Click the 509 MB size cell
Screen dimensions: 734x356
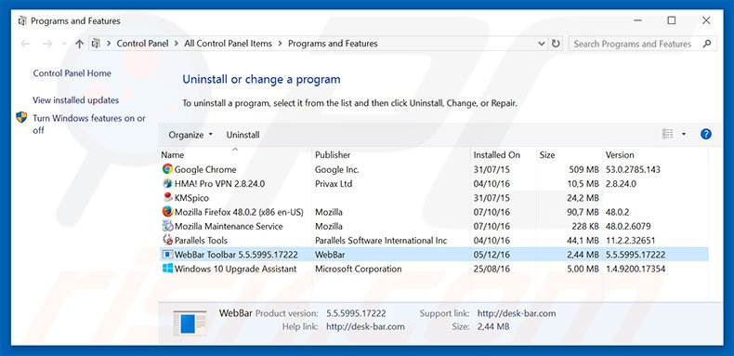tap(583, 169)
